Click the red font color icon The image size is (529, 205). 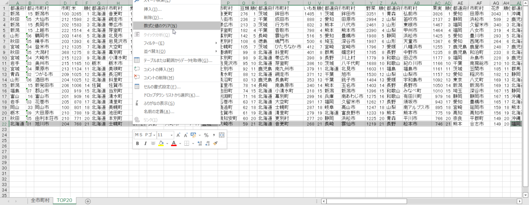pos(174,143)
